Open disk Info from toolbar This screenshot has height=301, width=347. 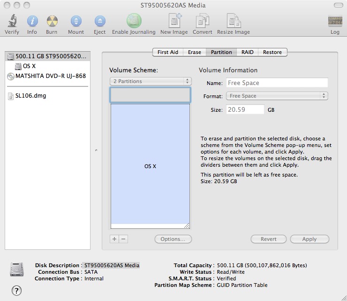(32, 21)
